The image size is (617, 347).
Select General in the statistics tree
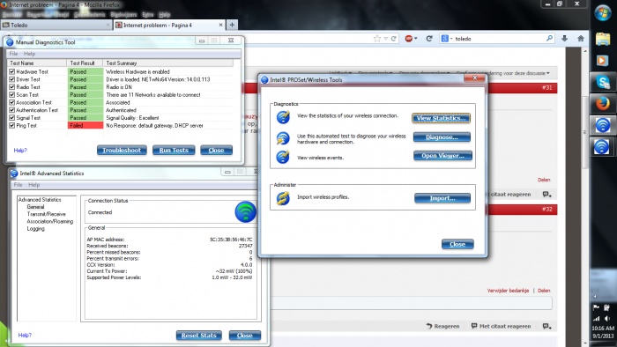coord(35,207)
